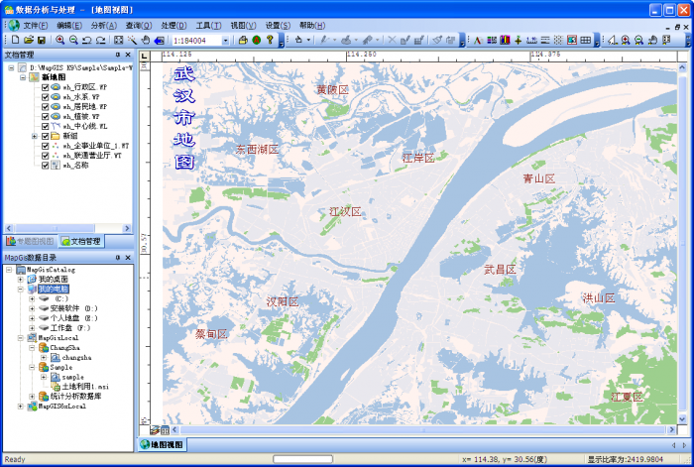Open the 工具(T) menu

pos(208,25)
